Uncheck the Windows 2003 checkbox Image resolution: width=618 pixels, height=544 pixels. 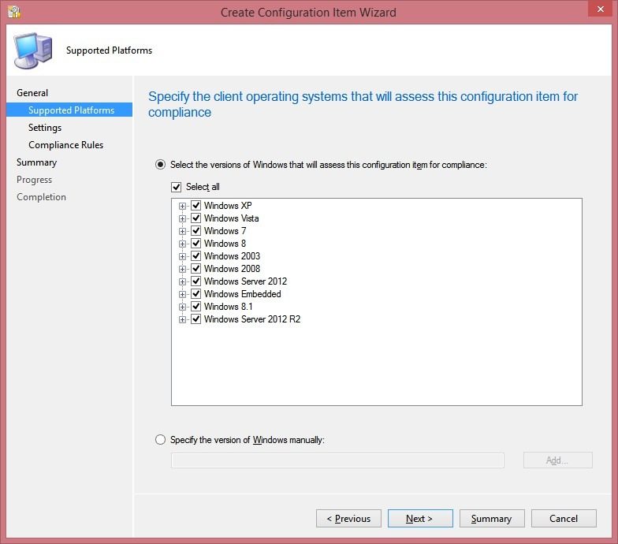(195, 255)
